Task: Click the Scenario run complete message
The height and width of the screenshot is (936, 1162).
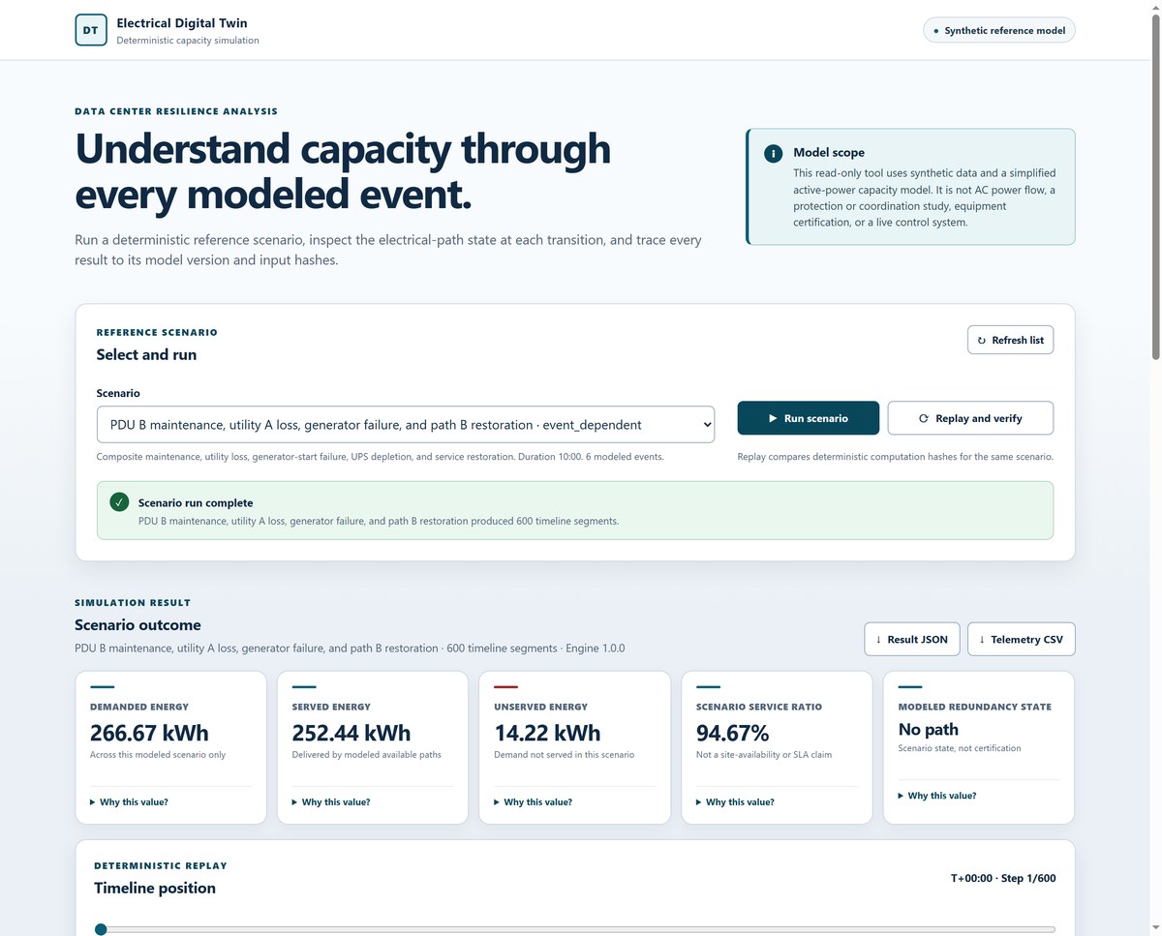Action: click(196, 503)
